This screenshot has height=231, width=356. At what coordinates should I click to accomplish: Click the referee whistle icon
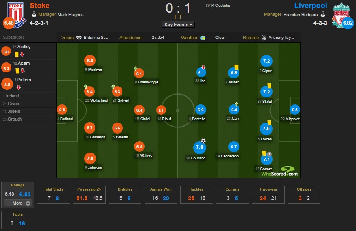click(264, 38)
